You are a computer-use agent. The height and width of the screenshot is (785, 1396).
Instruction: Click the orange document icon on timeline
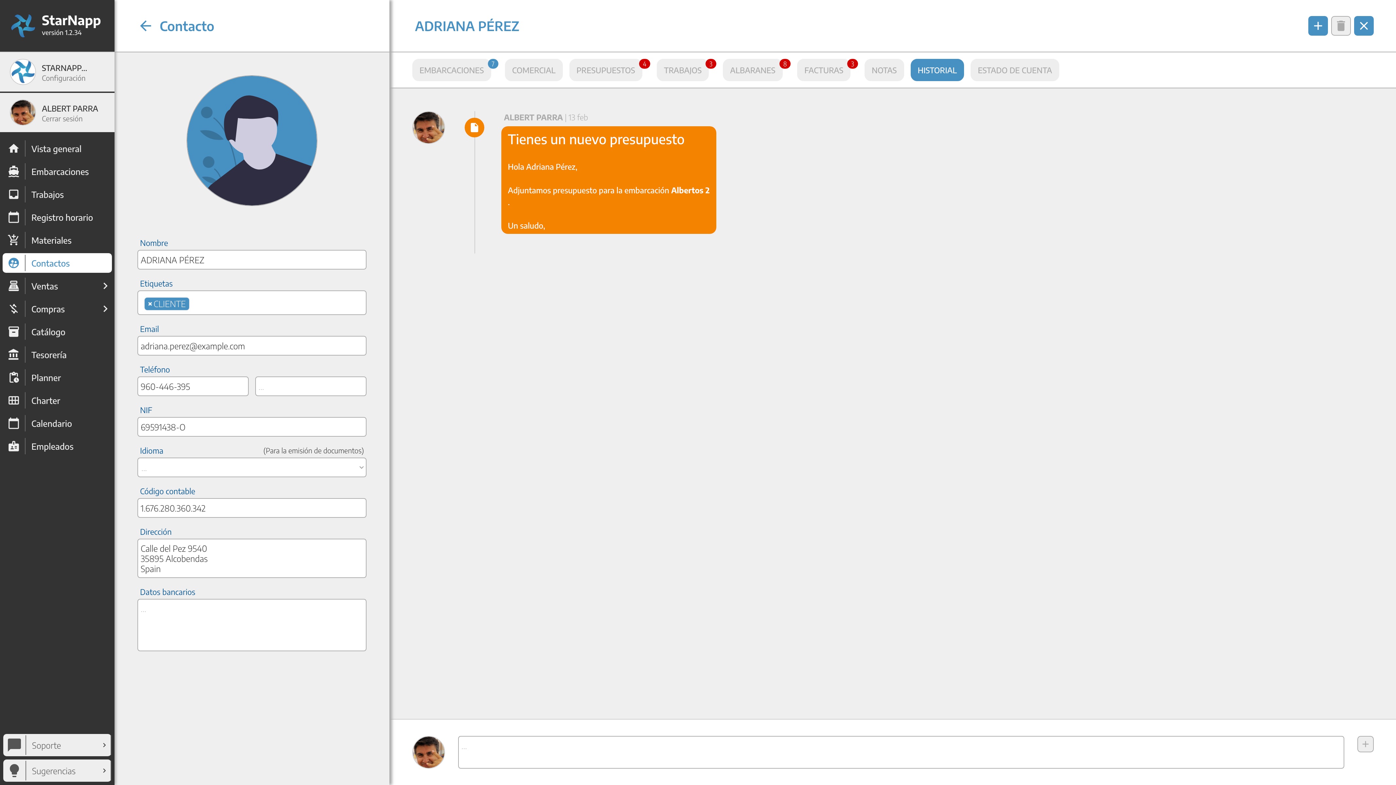tap(474, 128)
